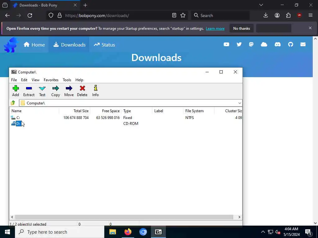The image size is (318, 238).
Task: Open Bob Pony YouTube icon link
Action: [x=226, y=44]
